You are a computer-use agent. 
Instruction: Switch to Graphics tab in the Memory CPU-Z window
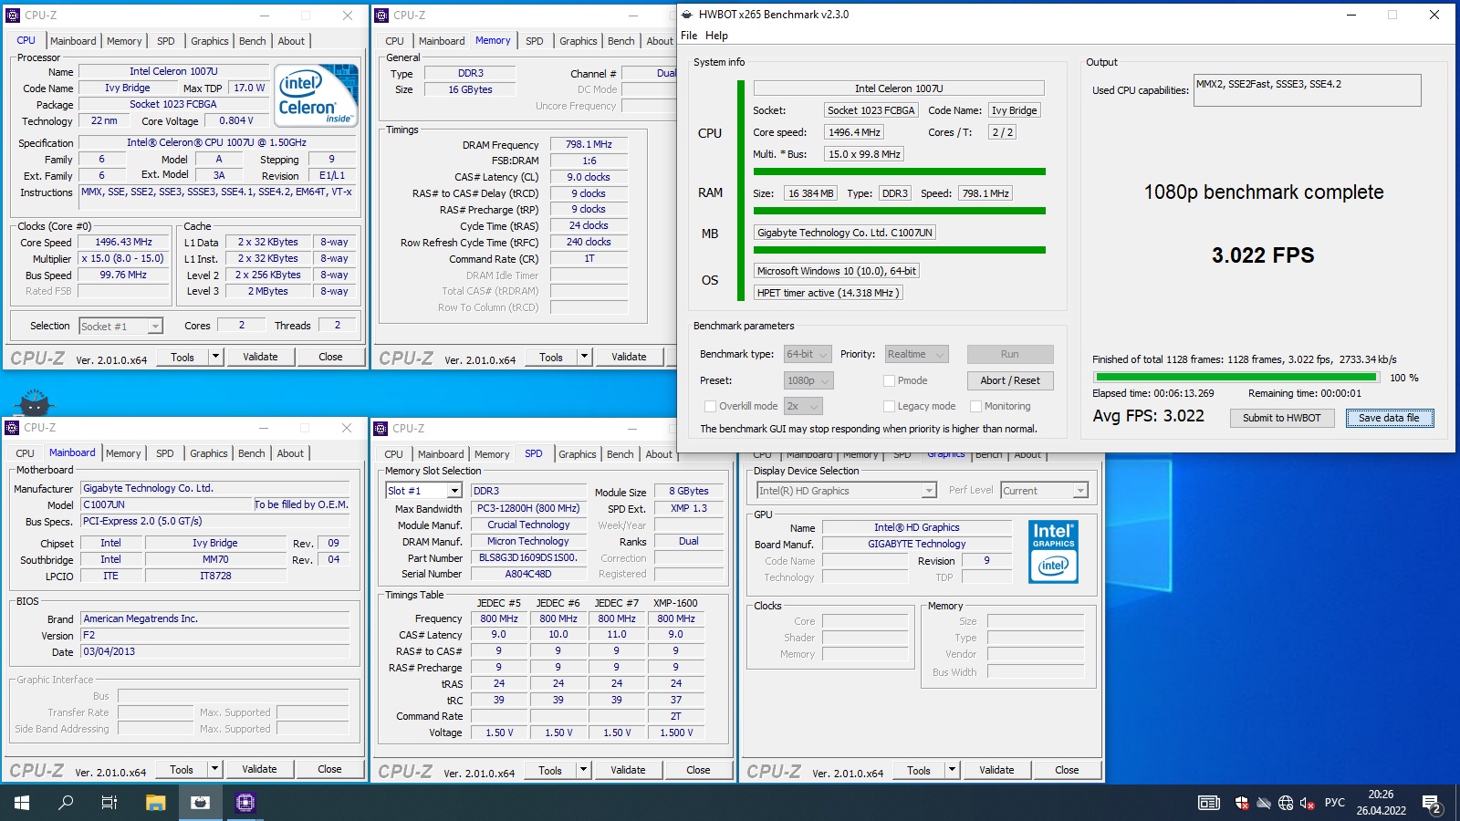point(579,41)
